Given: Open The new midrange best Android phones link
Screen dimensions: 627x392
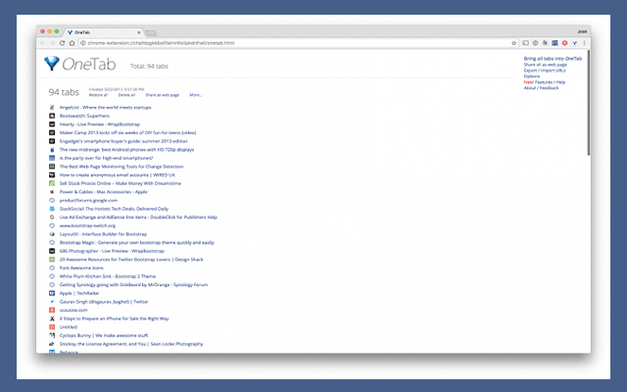Looking at the screenshot, I should [126, 150].
